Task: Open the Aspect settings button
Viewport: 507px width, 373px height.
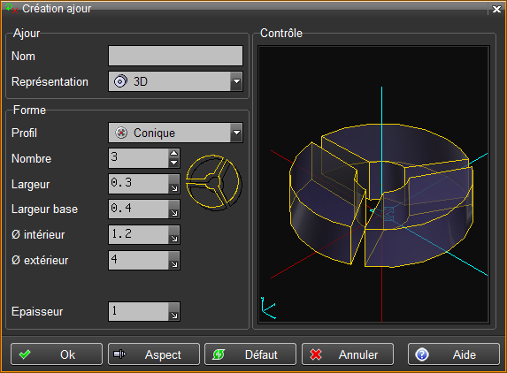Action: click(154, 354)
